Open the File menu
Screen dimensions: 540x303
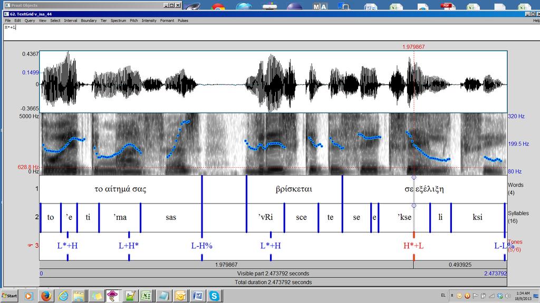pyautogui.click(x=7, y=21)
